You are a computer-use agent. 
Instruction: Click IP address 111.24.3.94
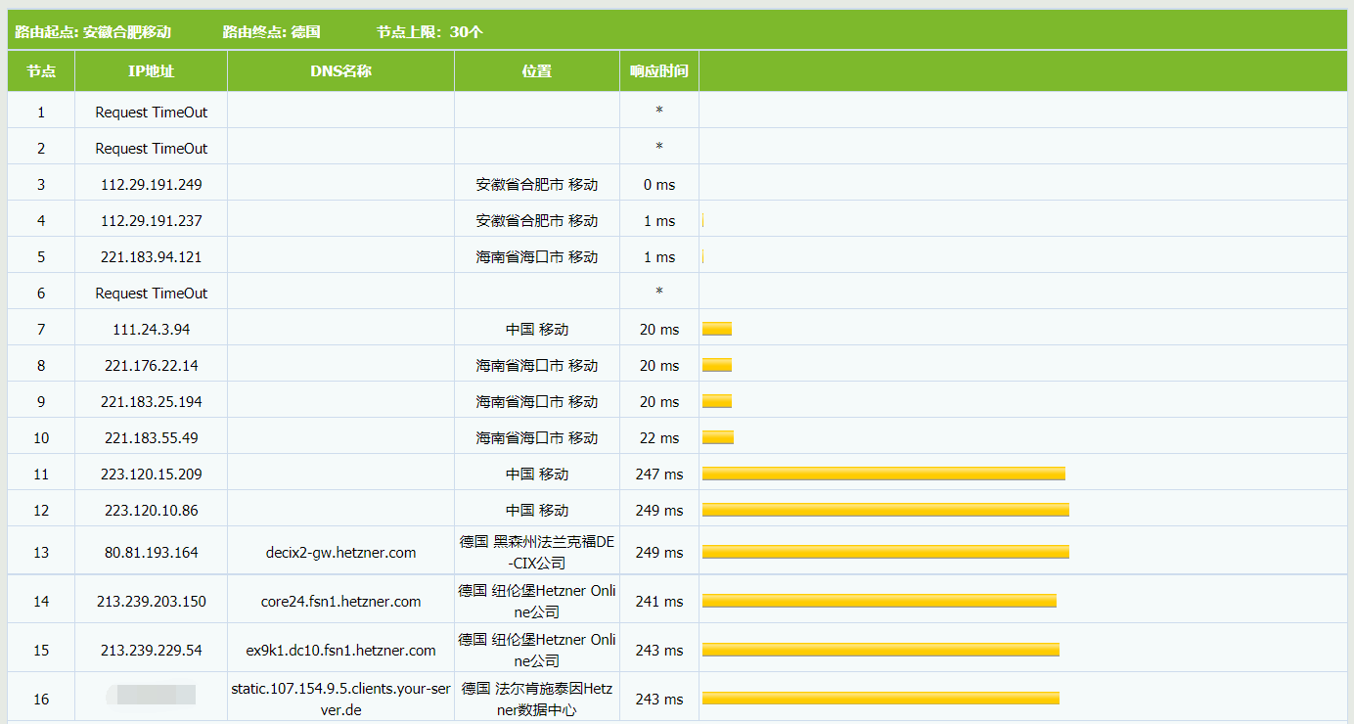coord(152,329)
